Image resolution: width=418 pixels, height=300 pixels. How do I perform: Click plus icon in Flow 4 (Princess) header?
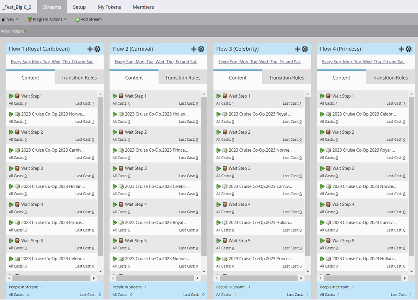point(401,49)
